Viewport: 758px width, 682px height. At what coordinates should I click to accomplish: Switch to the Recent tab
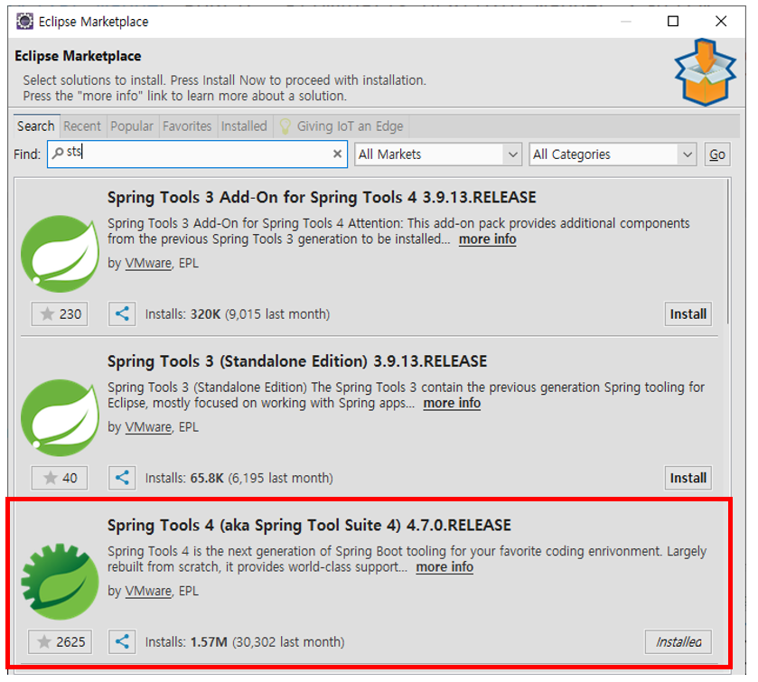pyautogui.click(x=82, y=126)
